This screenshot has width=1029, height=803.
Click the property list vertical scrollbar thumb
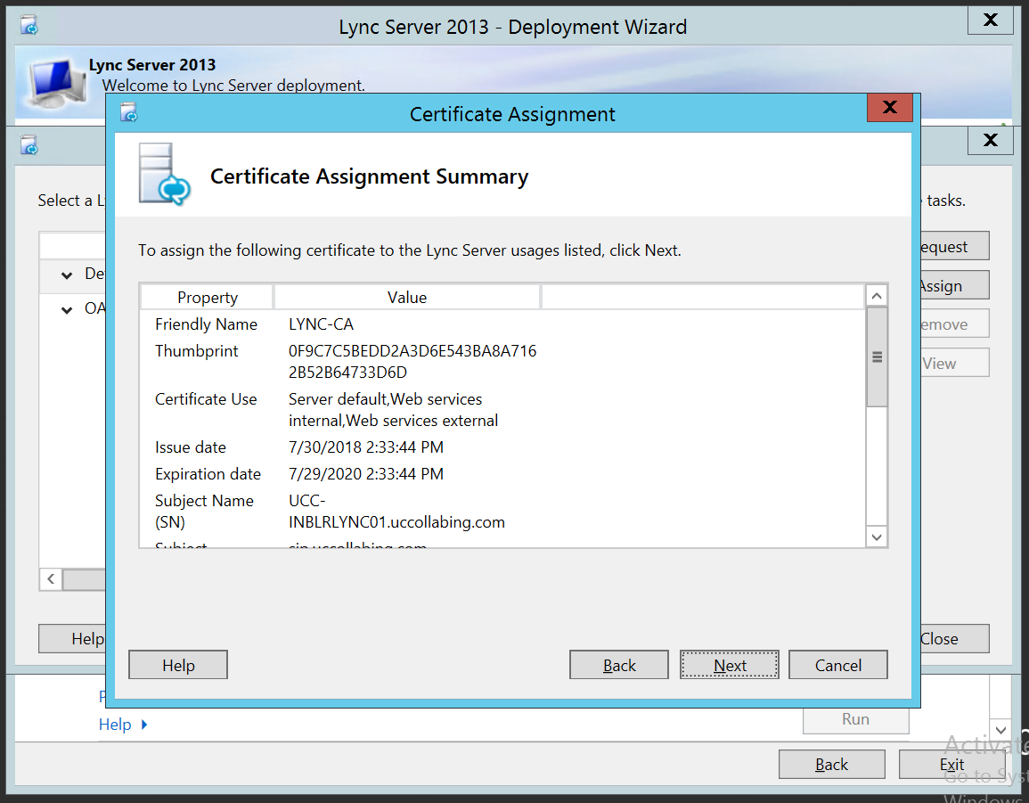pyautogui.click(x=877, y=356)
